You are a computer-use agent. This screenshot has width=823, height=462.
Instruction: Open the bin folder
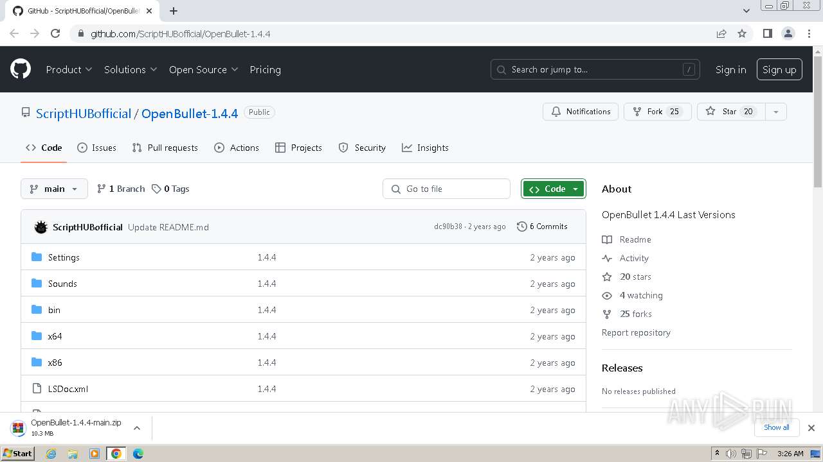[x=54, y=310]
